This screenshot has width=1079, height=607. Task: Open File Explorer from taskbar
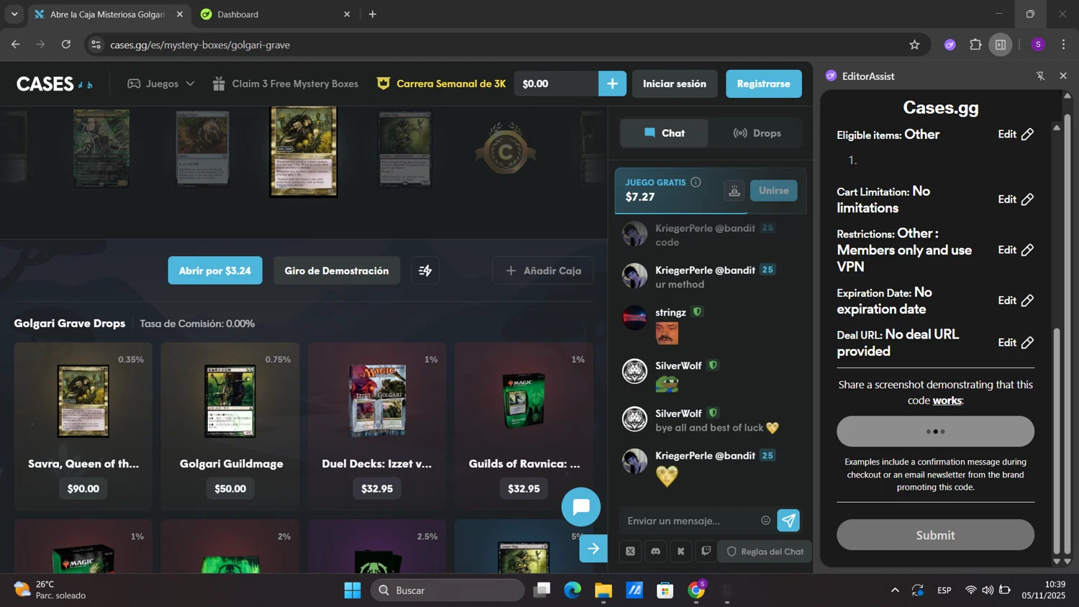point(603,590)
